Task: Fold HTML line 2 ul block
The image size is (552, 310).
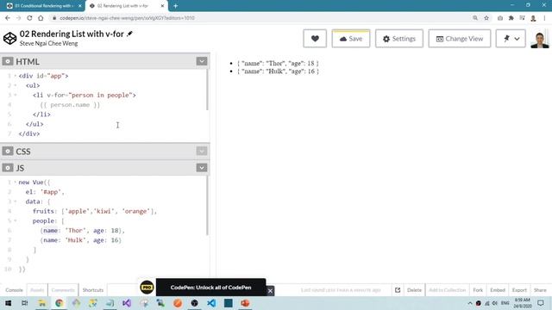Action: (x=16, y=85)
